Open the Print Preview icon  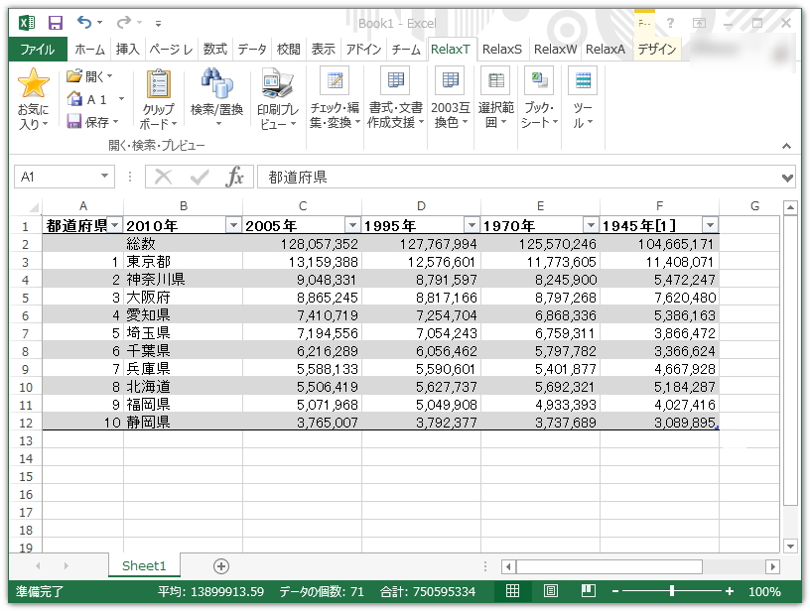tap(277, 83)
